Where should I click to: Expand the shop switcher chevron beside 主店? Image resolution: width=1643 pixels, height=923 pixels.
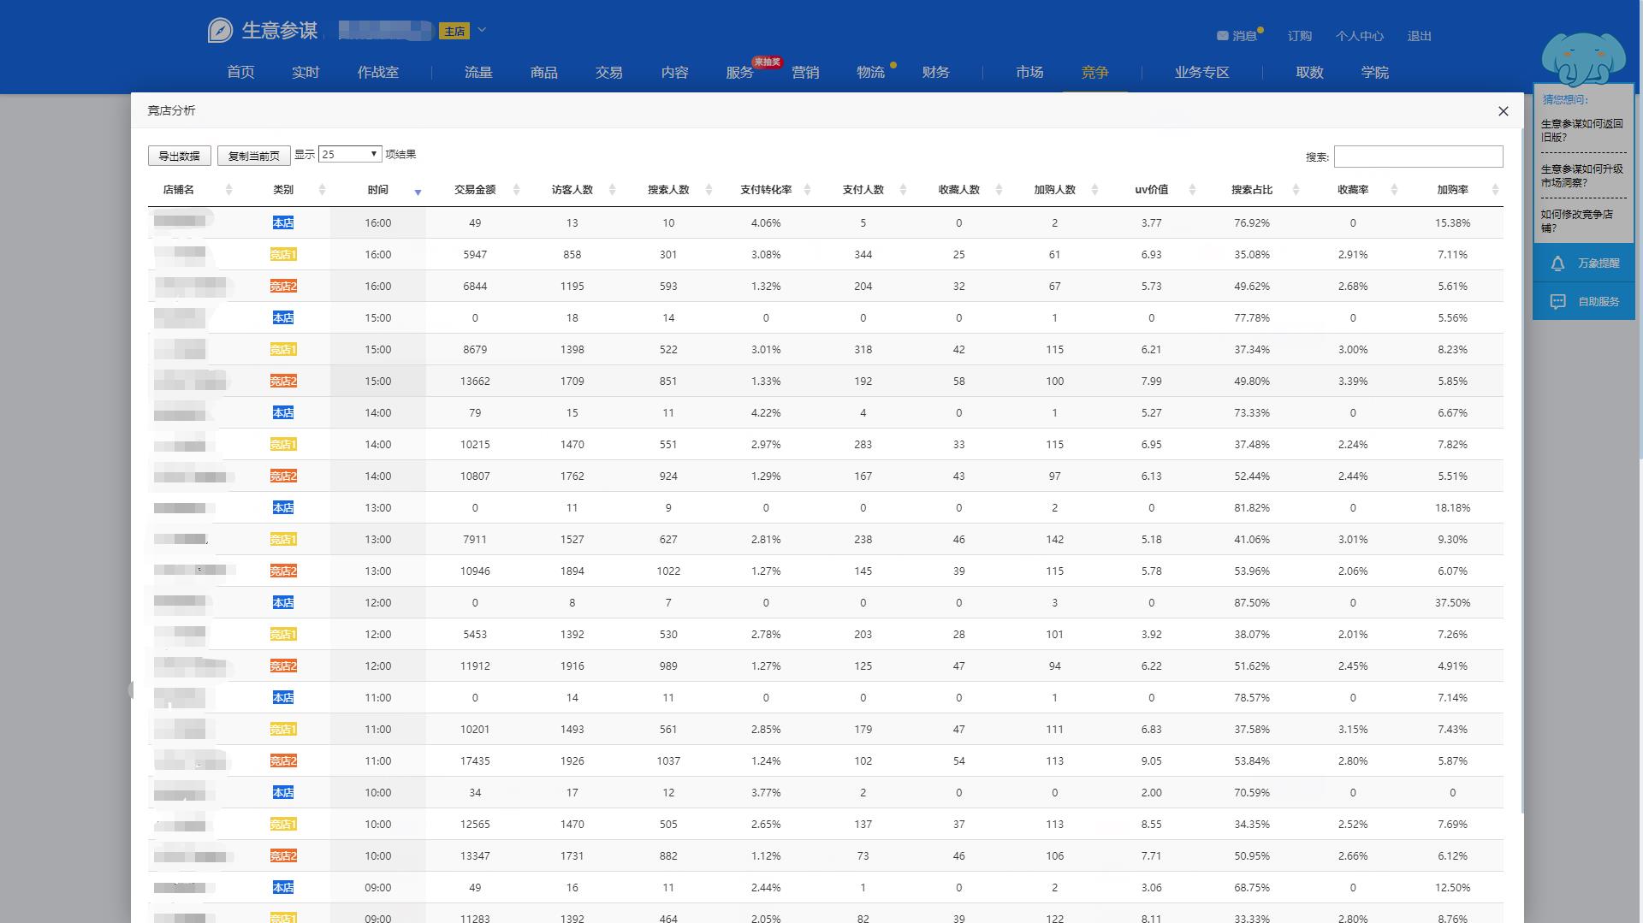pos(482,30)
